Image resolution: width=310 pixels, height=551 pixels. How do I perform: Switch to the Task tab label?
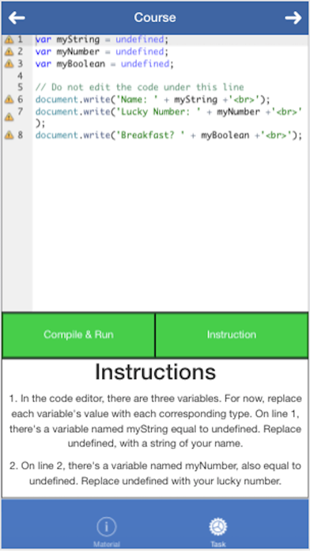pos(218,545)
